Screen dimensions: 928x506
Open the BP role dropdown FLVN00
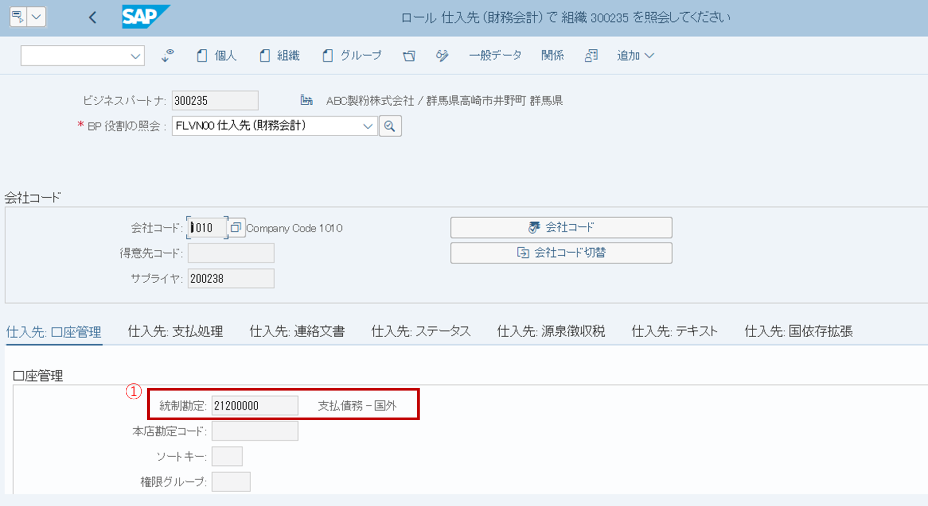pos(368,126)
